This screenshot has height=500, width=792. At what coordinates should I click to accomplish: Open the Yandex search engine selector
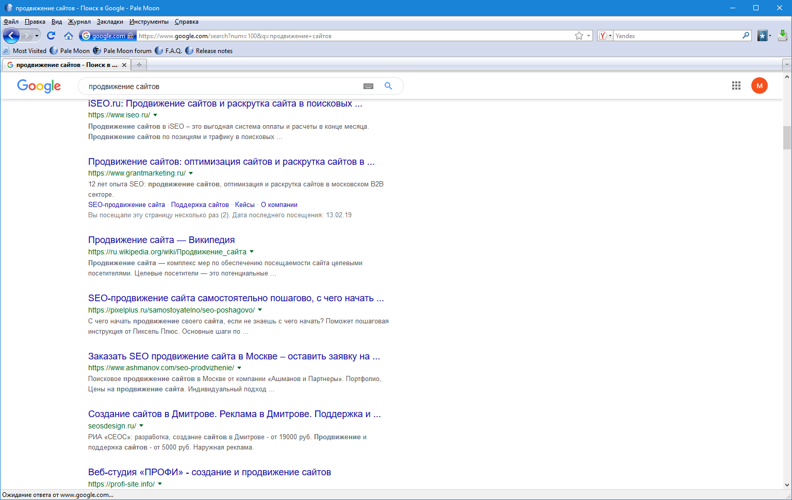click(x=605, y=36)
